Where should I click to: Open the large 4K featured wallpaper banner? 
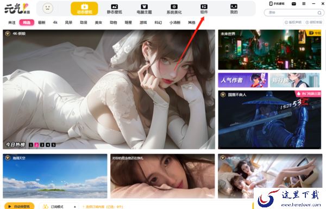pyautogui.click(x=109, y=89)
